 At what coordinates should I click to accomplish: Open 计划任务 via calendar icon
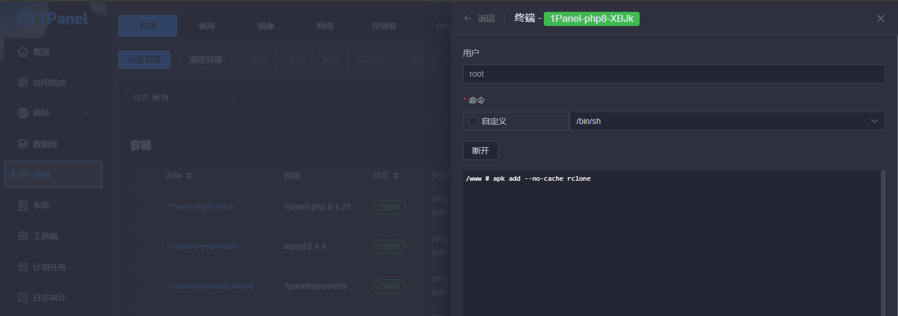coord(23,267)
